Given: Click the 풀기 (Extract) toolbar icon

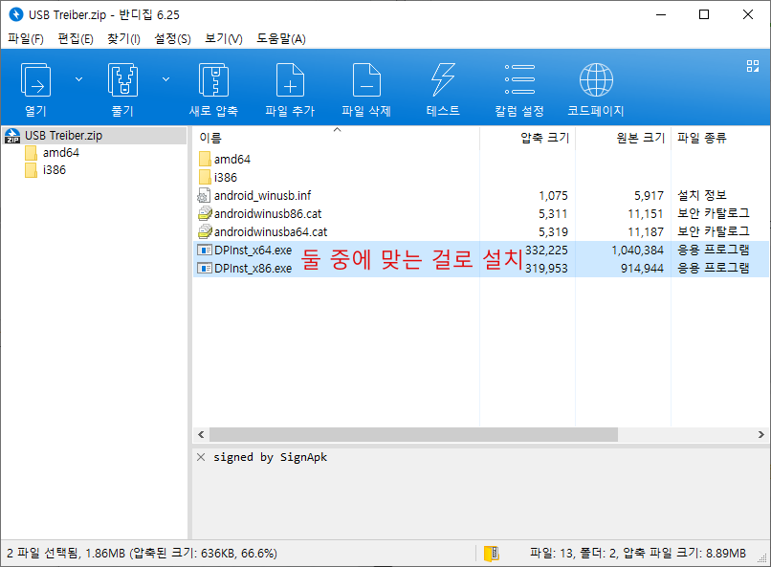Looking at the screenshot, I should [122, 79].
